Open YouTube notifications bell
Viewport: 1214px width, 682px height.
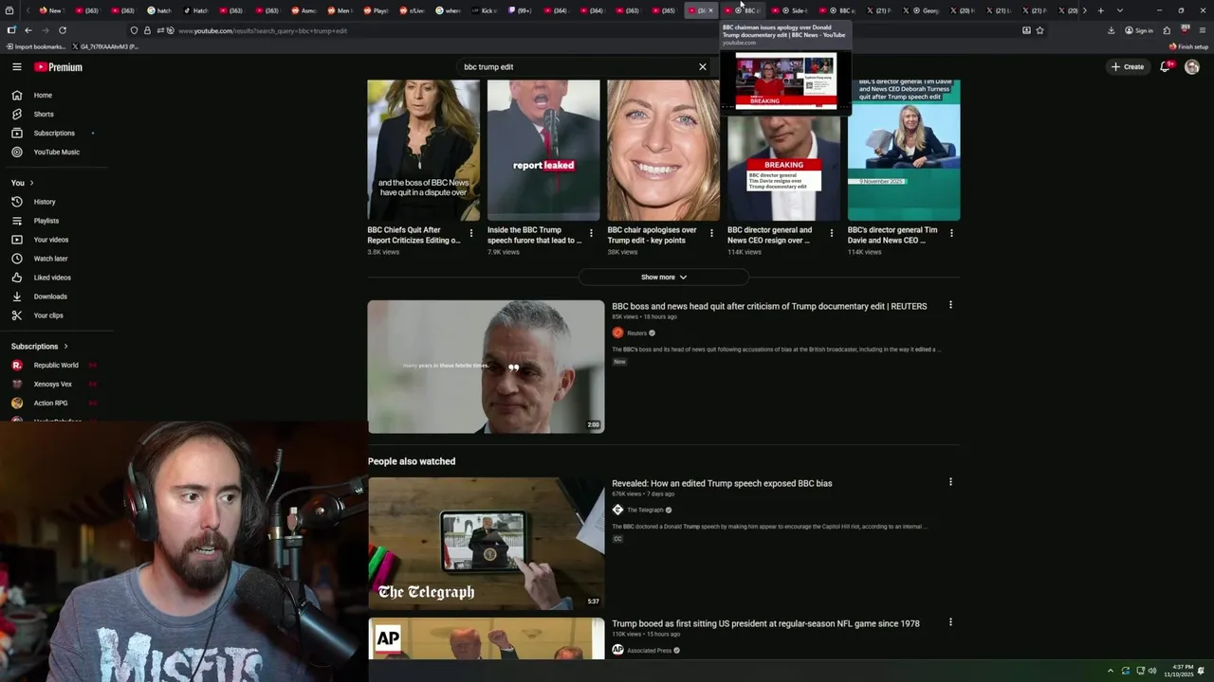(1166, 67)
